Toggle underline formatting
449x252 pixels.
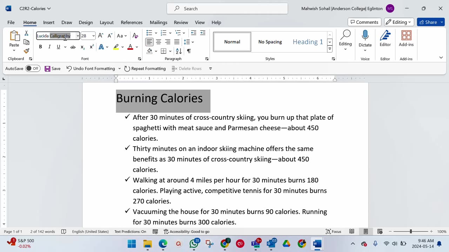58,47
